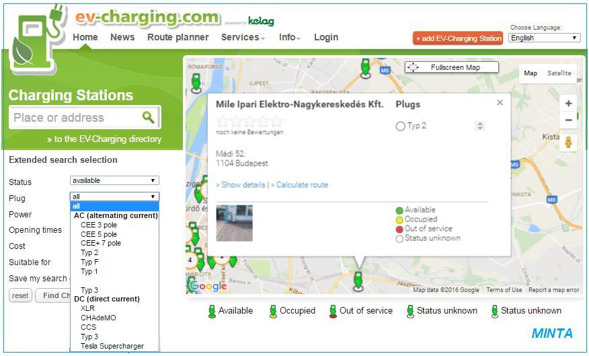Image resolution: width=589 pixels, height=356 pixels.
Task: Click the Map data ©2016 Google text
Action: [x=446, y=290]
